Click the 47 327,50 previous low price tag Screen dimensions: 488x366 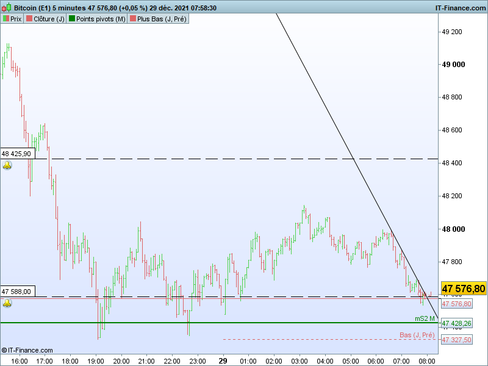[456, 340]
